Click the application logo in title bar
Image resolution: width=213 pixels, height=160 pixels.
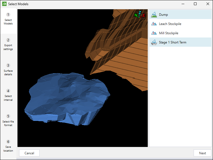coord(4,4)
